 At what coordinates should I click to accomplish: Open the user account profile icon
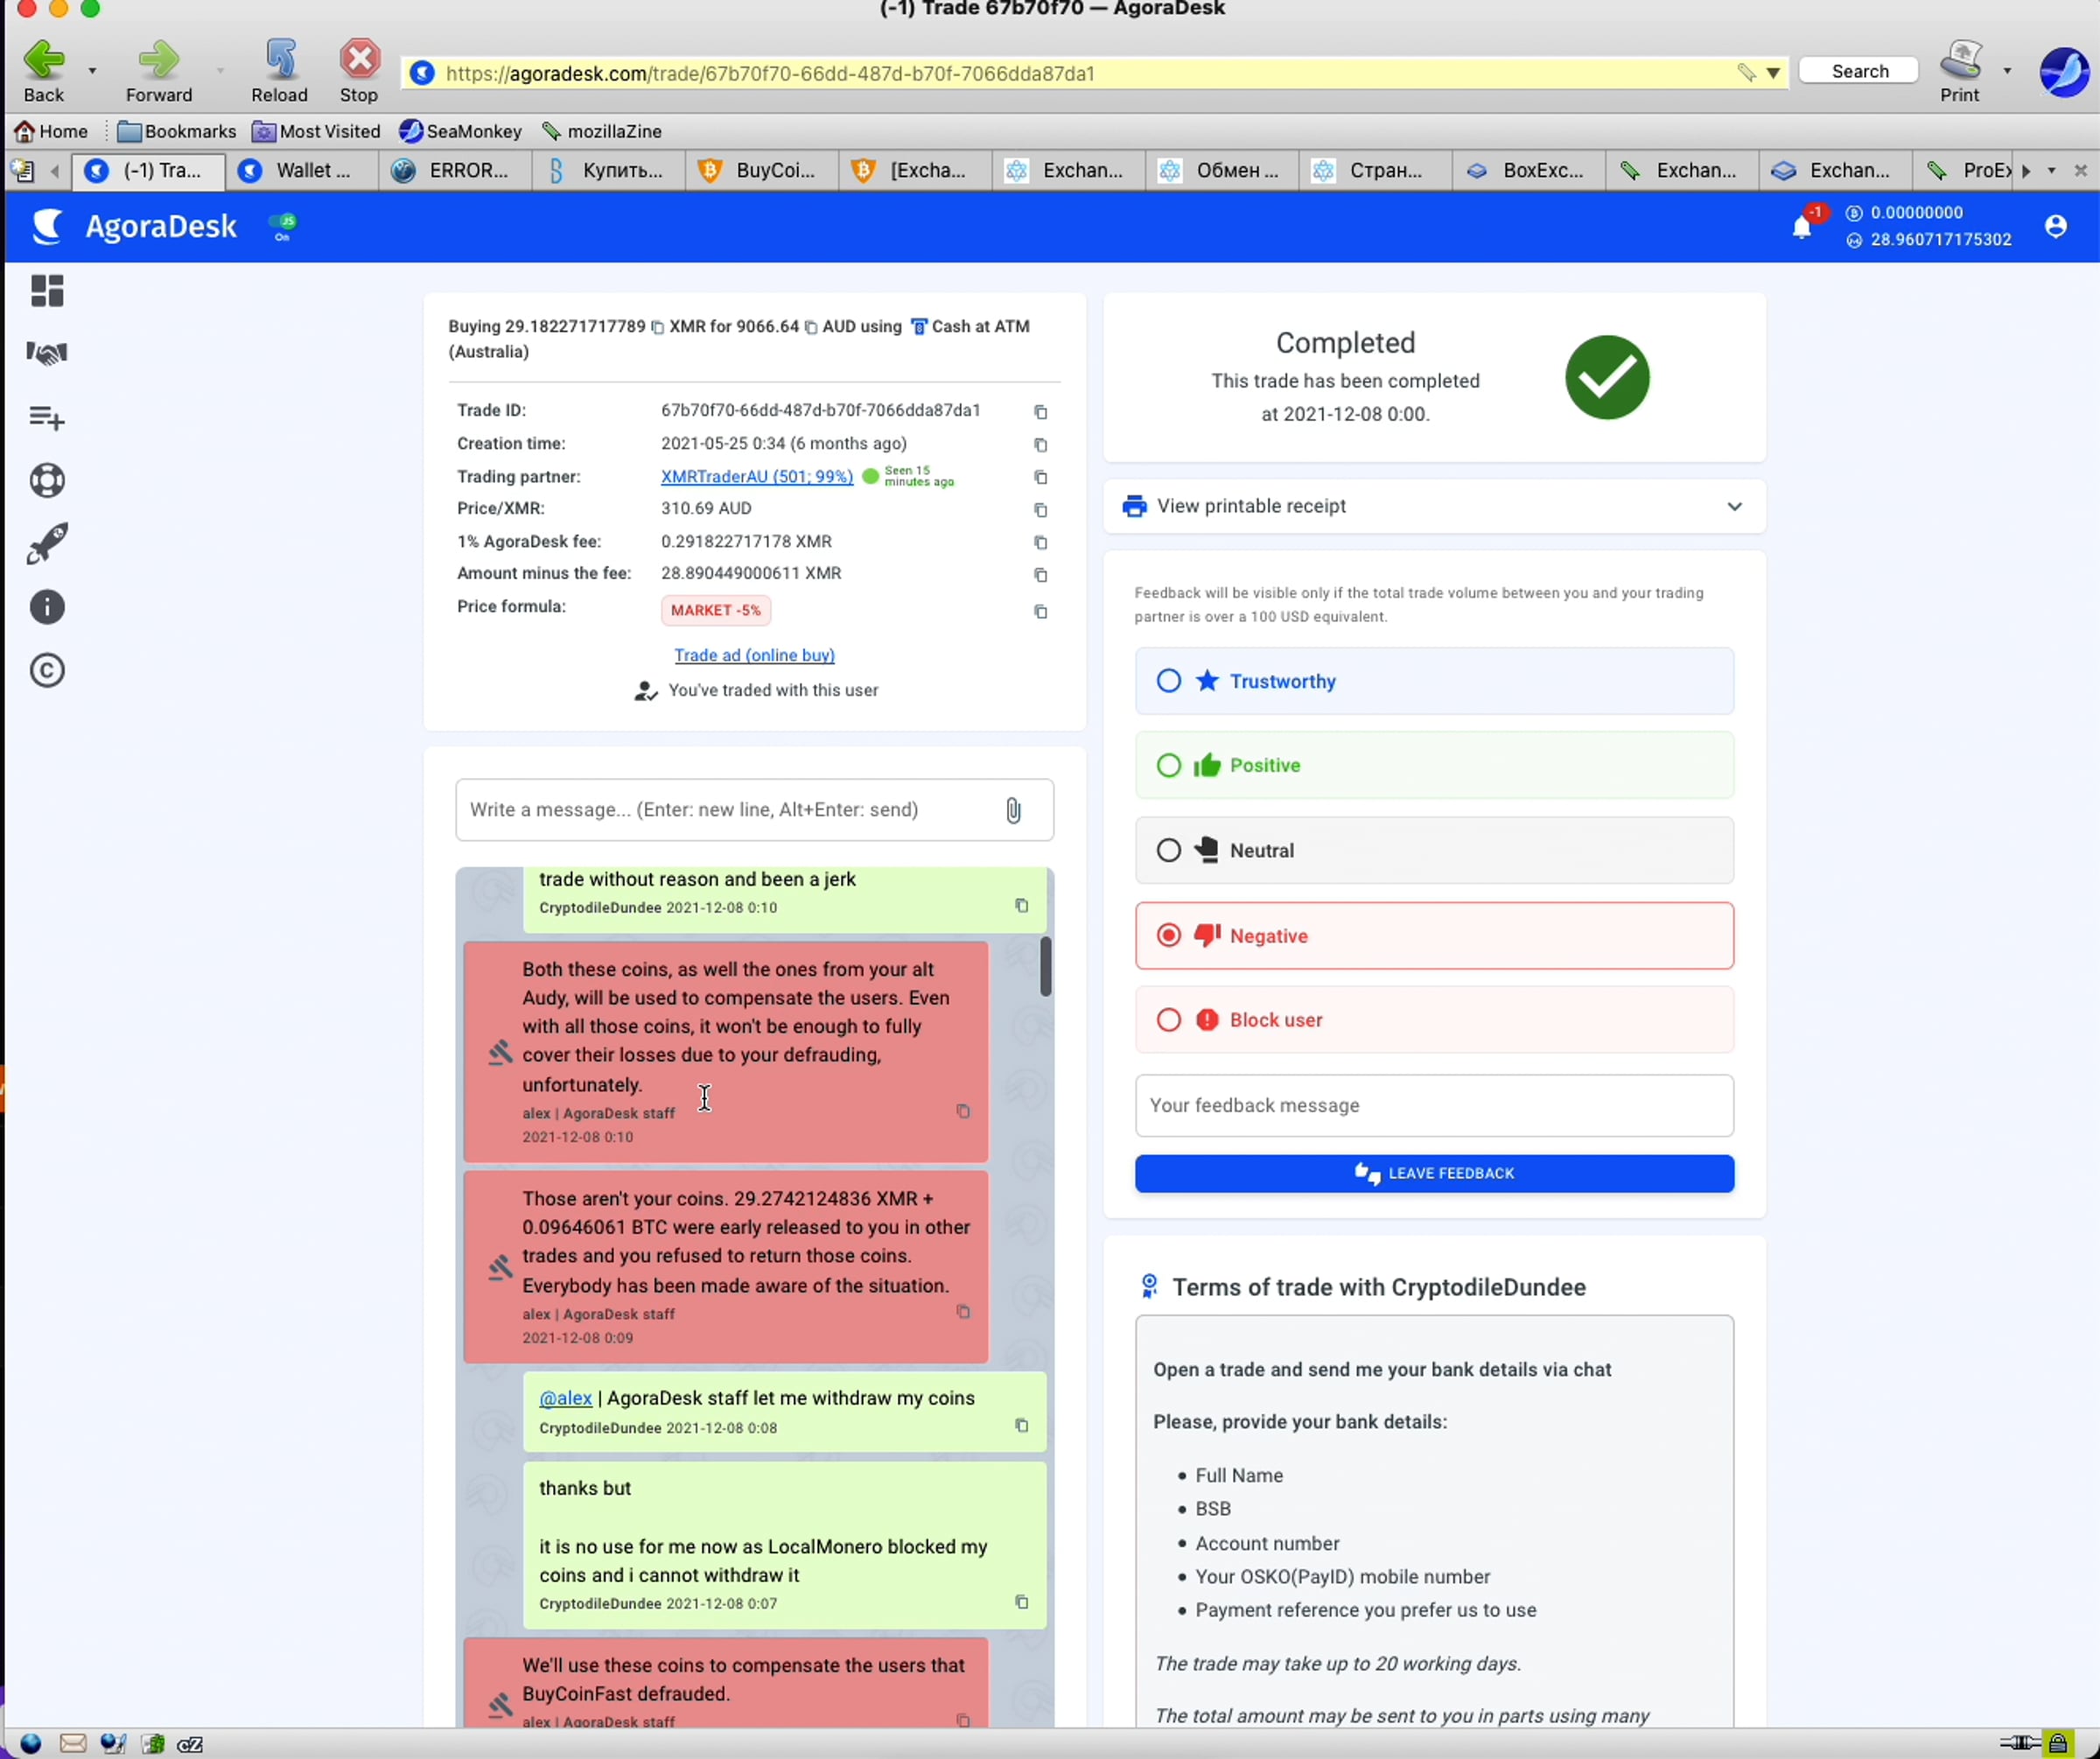(x=2055, y=227)
